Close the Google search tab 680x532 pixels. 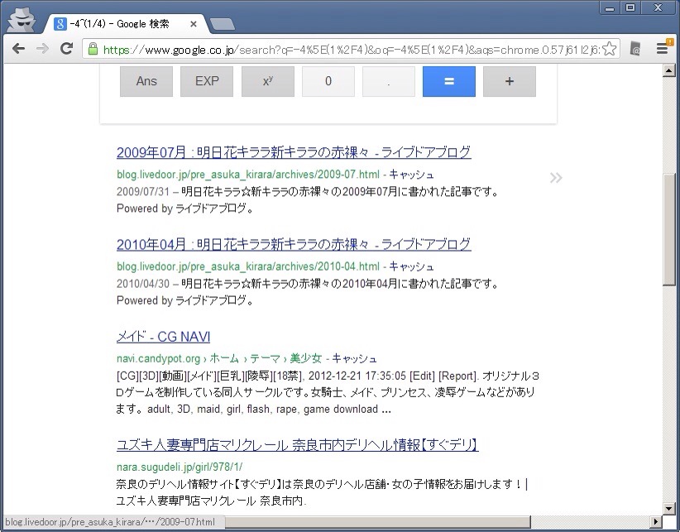pyautogui.click(x=194, y=24)
